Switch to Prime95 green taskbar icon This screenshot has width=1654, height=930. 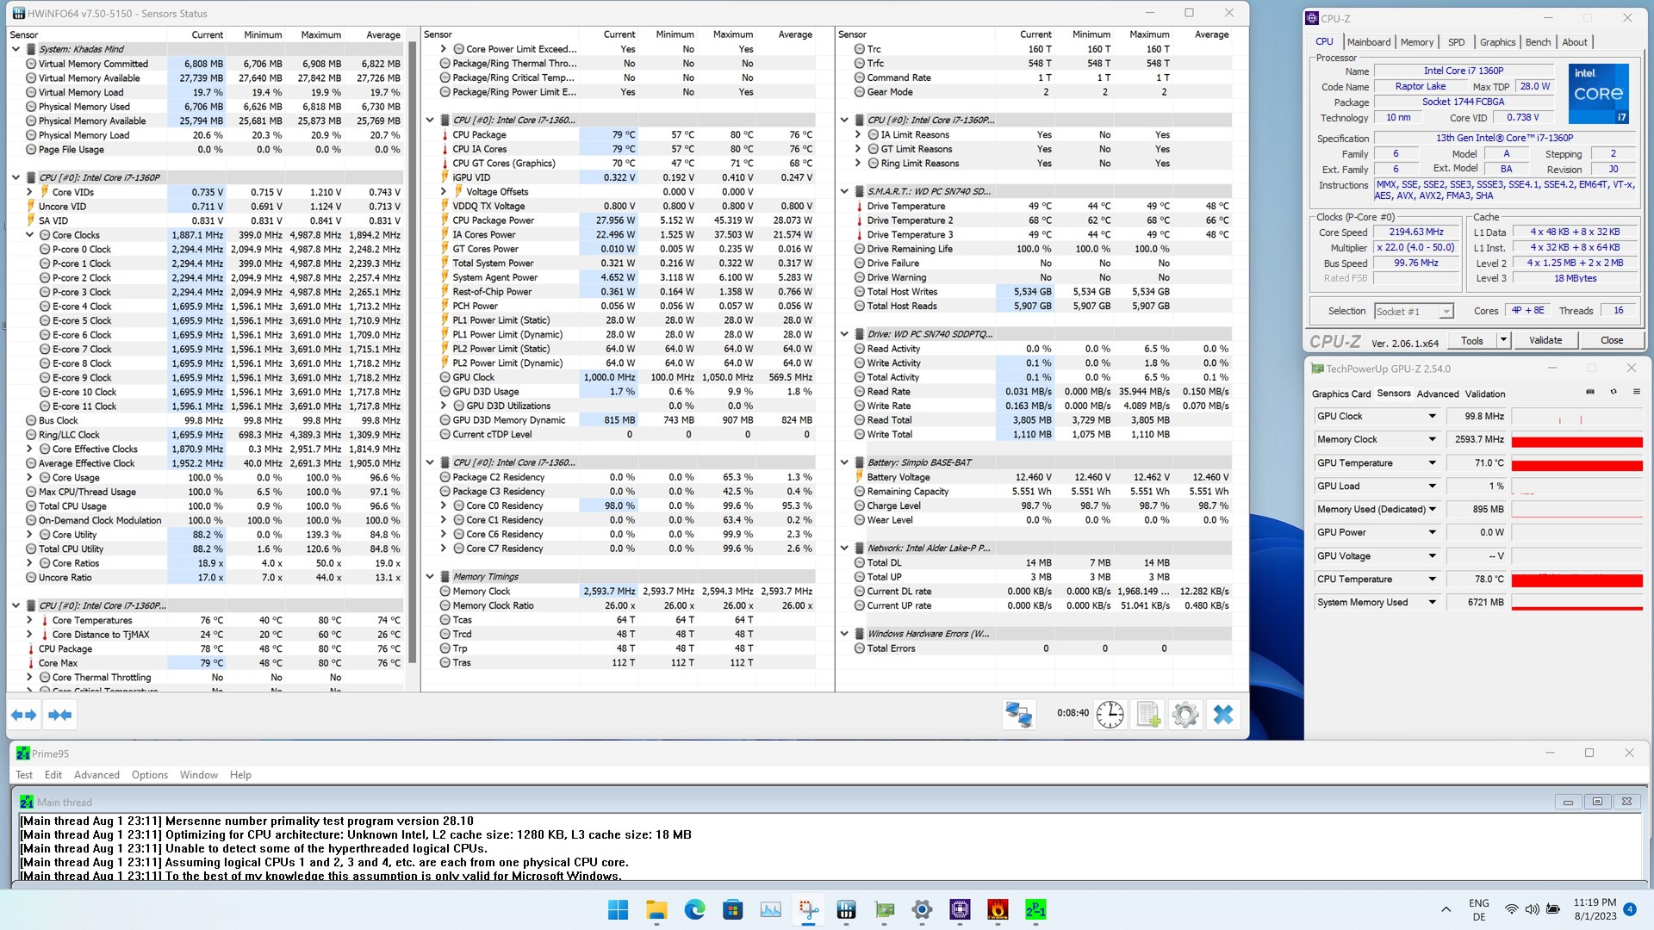click(x=1035, y=909)
